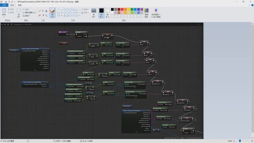Viewport: 254px width, 143px height.
Task: Pick the green color swatch
Action: pos(132,10)
